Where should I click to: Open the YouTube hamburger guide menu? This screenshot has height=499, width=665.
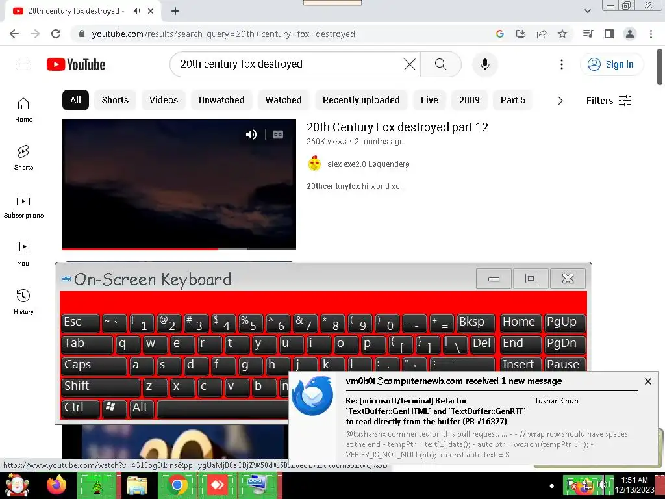pyautogui.click(x=23, y=64)
